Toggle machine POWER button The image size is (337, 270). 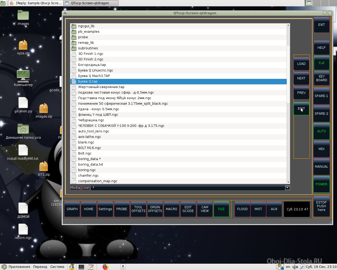(321, 184)
